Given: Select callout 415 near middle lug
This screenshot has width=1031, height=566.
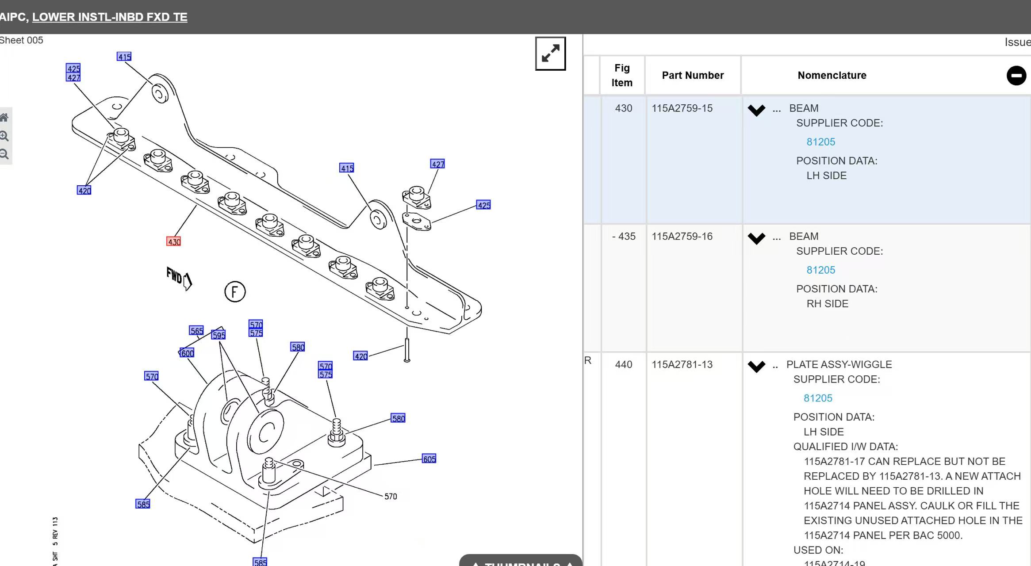Looking at the screenshot, I should pos(347,168).
